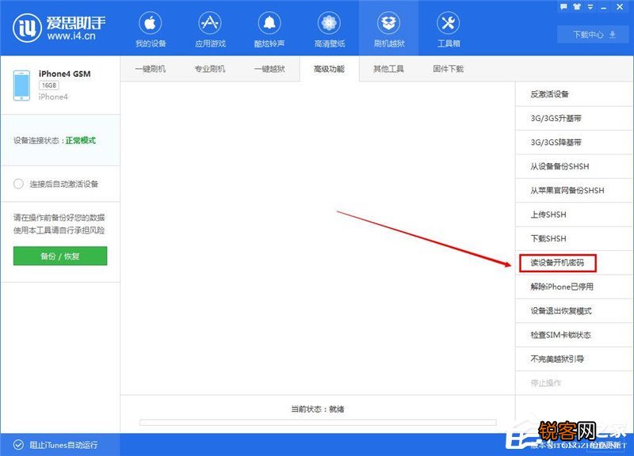This screenshot has width=634, height=456.
Task: Click 3G/3GS升基带 option
Action: [574, 118]
